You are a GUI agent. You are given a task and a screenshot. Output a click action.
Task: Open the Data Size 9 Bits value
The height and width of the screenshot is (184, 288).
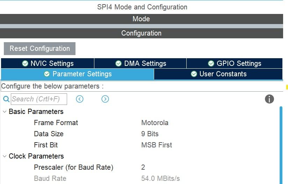(x=150, y=134)
